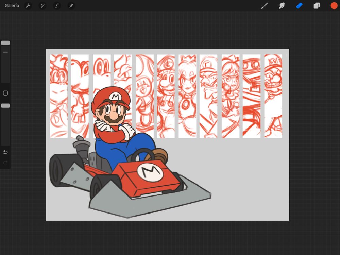Tap the brush opacity slider handle
This screenshot has height=255, width=340.
pos(5,106)
